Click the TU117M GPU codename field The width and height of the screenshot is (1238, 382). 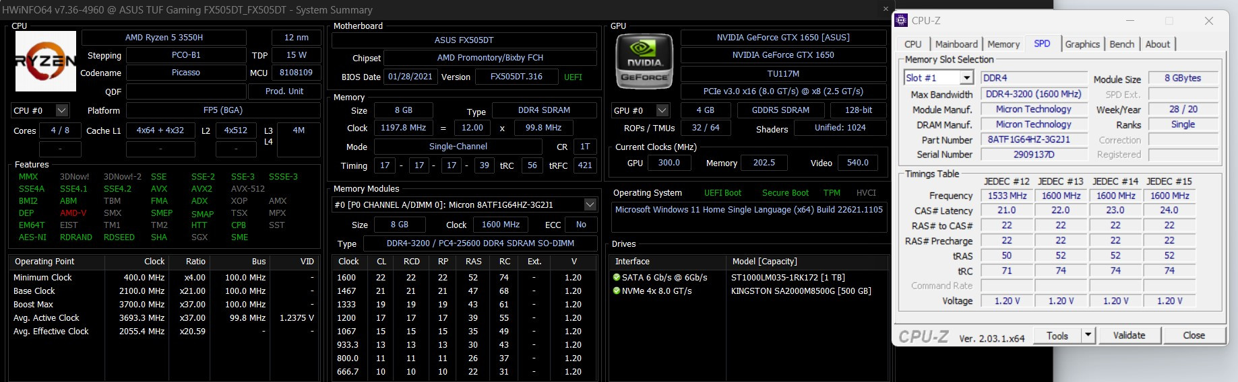783,74
